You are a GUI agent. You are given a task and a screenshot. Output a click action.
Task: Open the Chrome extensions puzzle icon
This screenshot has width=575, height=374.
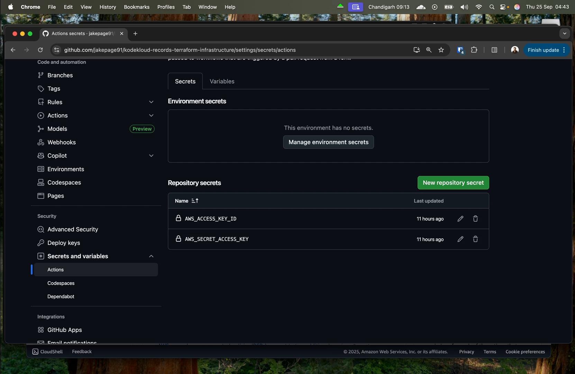(474, 50)
